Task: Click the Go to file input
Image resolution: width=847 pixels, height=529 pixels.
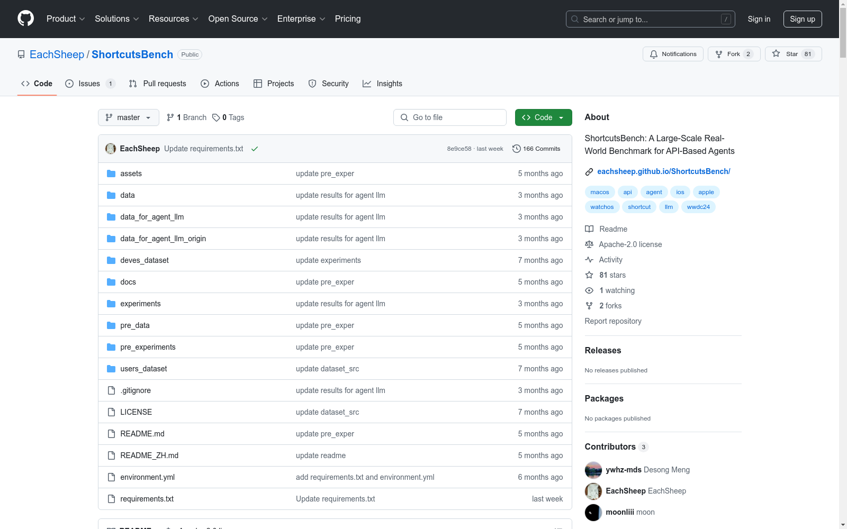Action: (x=450, y=117)
